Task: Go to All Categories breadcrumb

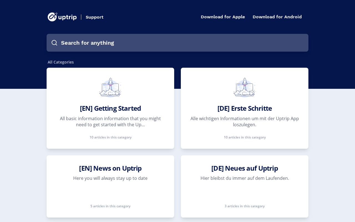Action: click(61, 62)
